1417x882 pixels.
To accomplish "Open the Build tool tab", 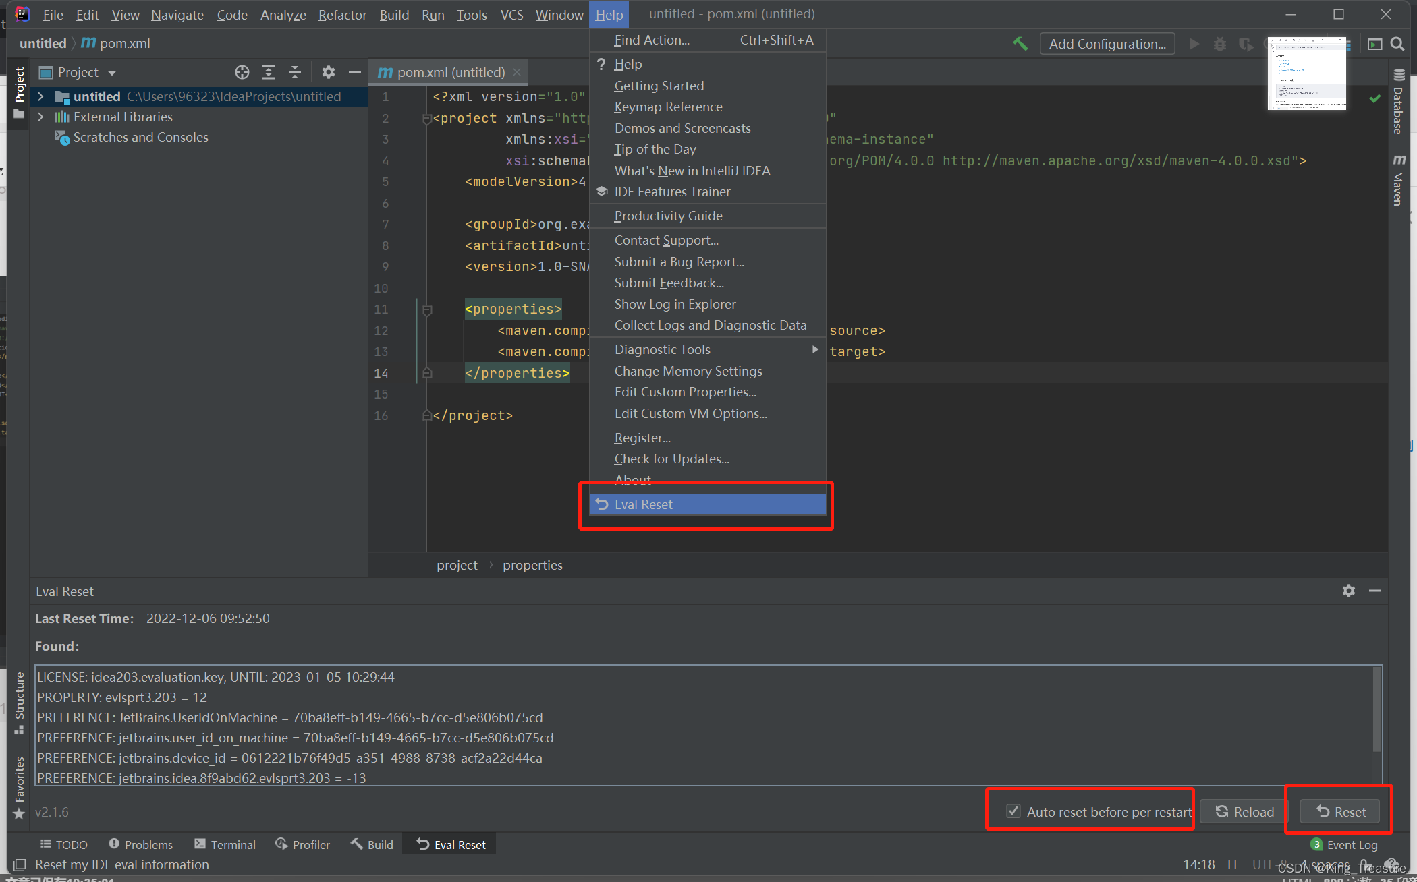I will (x=372, y=844).
